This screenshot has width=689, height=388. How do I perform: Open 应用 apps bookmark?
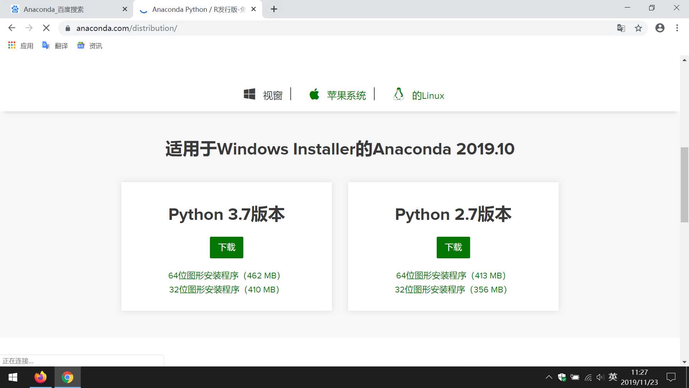(x=21, y=46)
